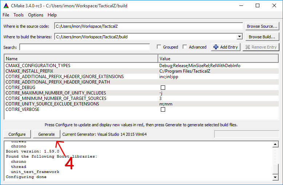Click value C:/Program Files/TacticalZ
The image size is (283, 185).
(x=185, y=71)
